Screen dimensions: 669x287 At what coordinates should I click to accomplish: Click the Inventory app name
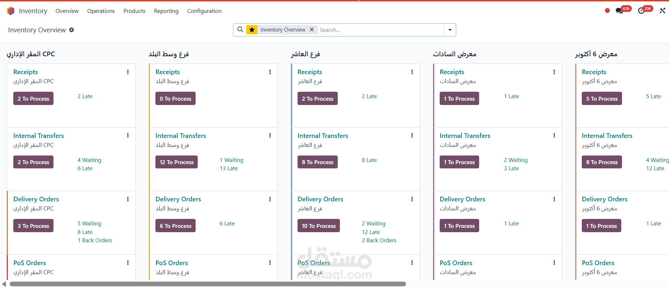click(33, 11)
